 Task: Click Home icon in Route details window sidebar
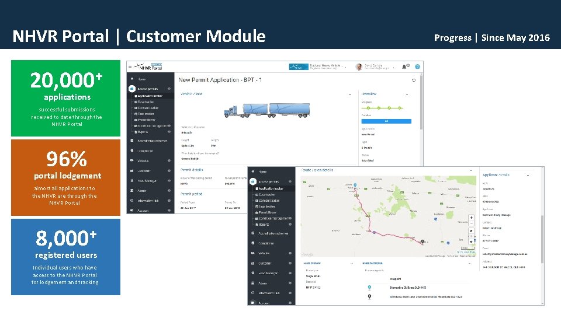coord(253,171)
